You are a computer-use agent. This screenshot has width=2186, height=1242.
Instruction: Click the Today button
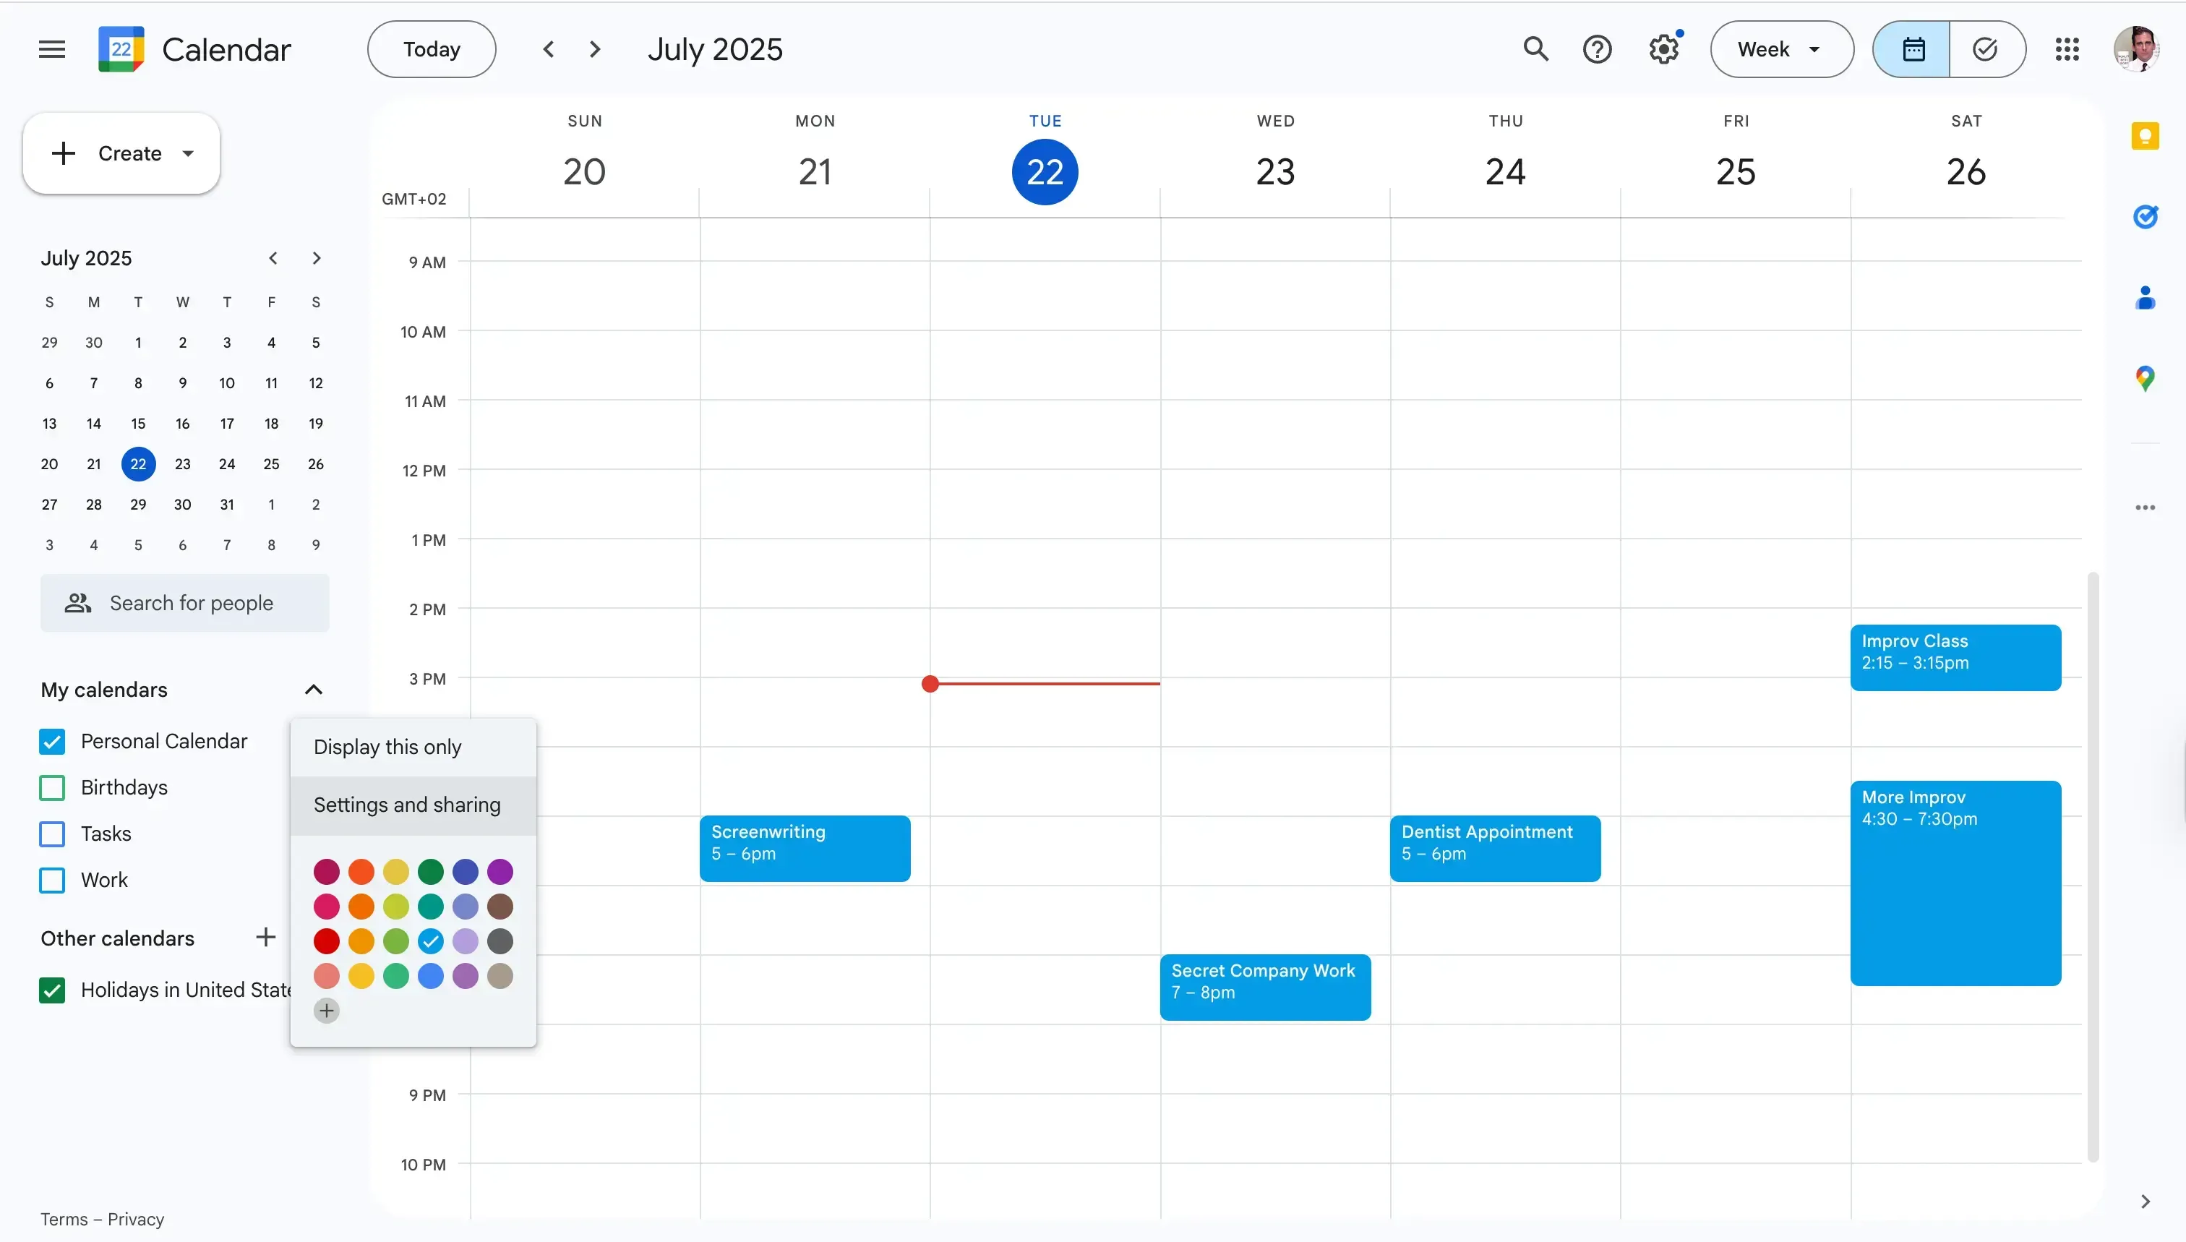(x=430, y=48)
